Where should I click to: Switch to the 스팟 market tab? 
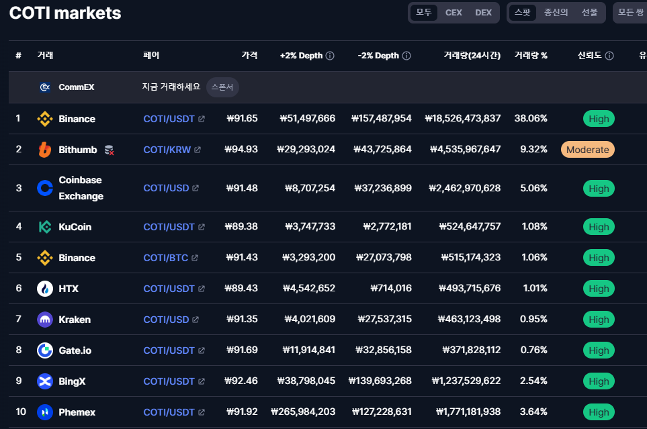(522, 13)
